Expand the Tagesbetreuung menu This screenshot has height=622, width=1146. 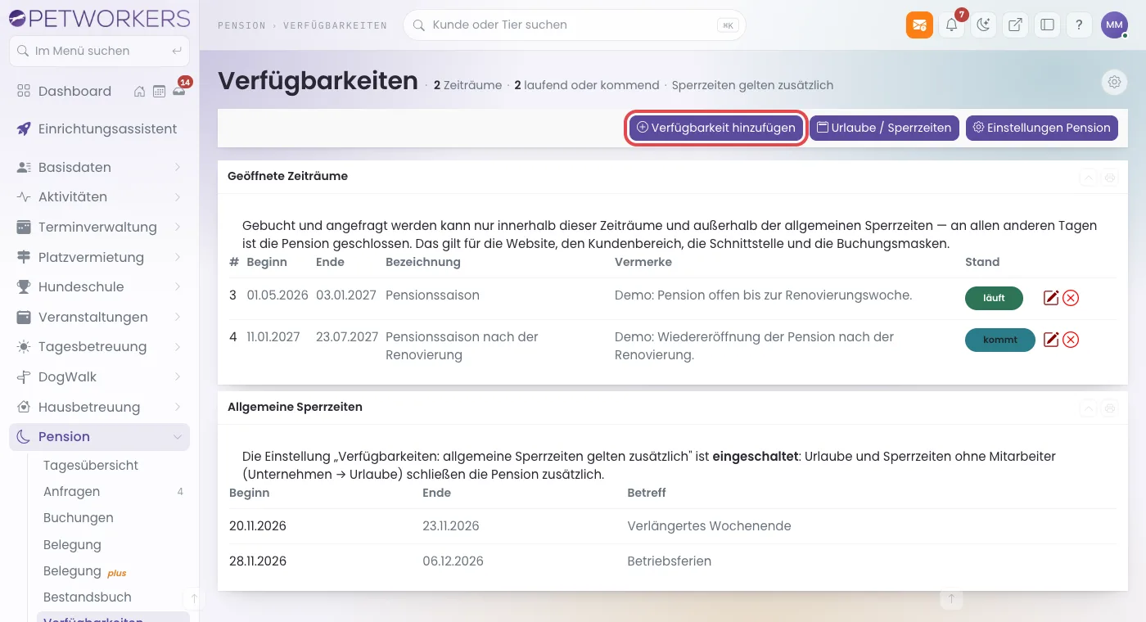99,346
